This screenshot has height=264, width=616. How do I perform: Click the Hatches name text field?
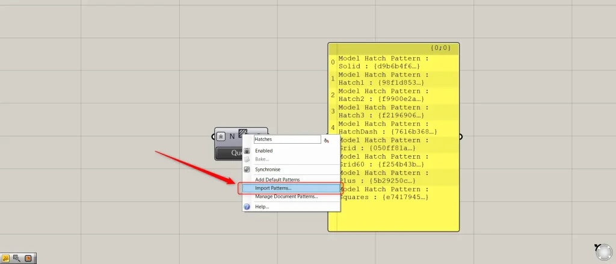coord(287,139)
